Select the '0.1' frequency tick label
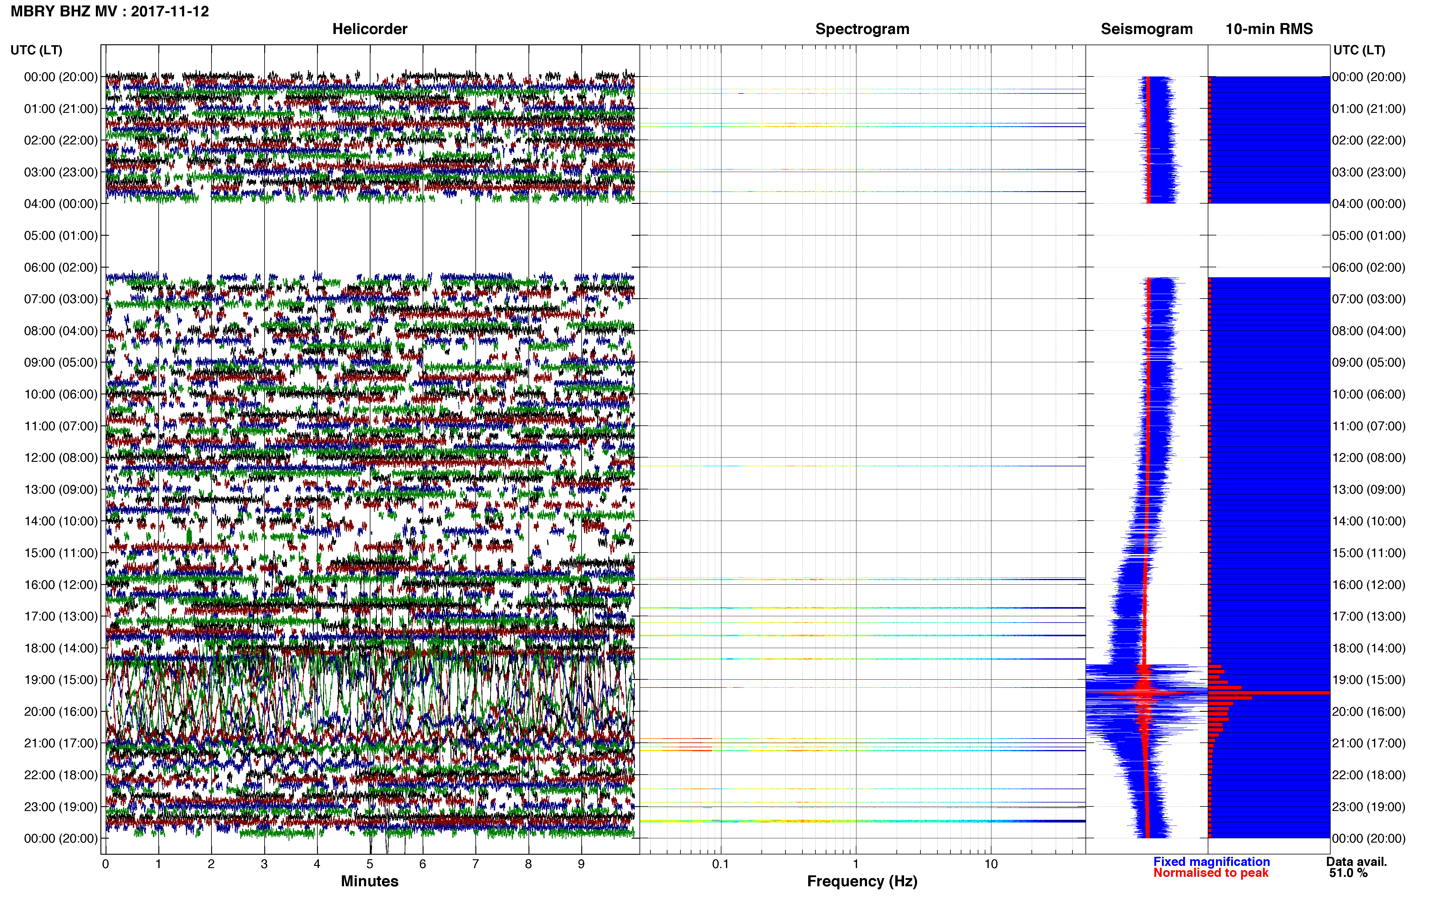This screenshot has width=1438, height=899. click(x=721, y=864)
